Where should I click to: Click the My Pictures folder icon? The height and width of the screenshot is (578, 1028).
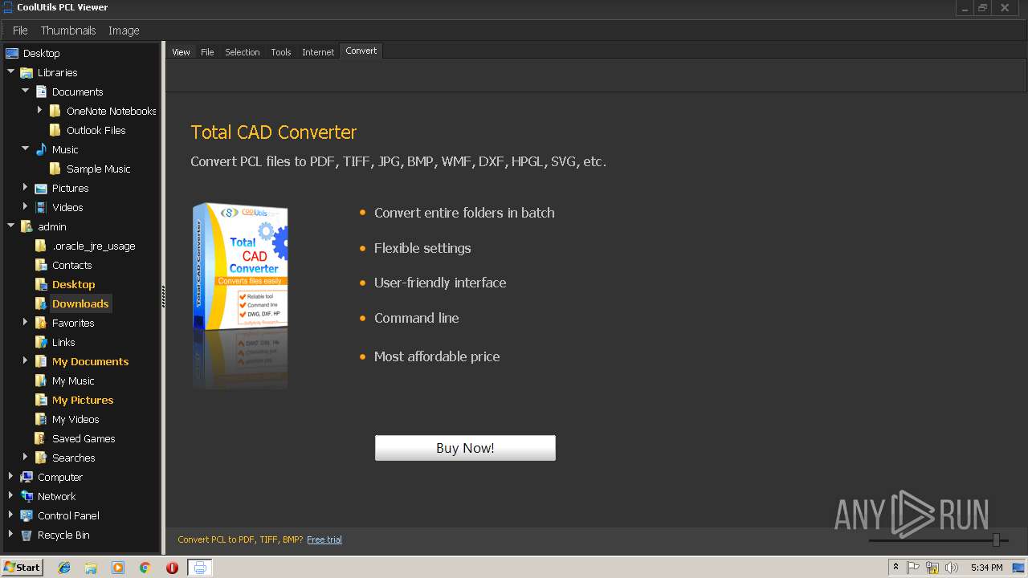pos(41,400)
